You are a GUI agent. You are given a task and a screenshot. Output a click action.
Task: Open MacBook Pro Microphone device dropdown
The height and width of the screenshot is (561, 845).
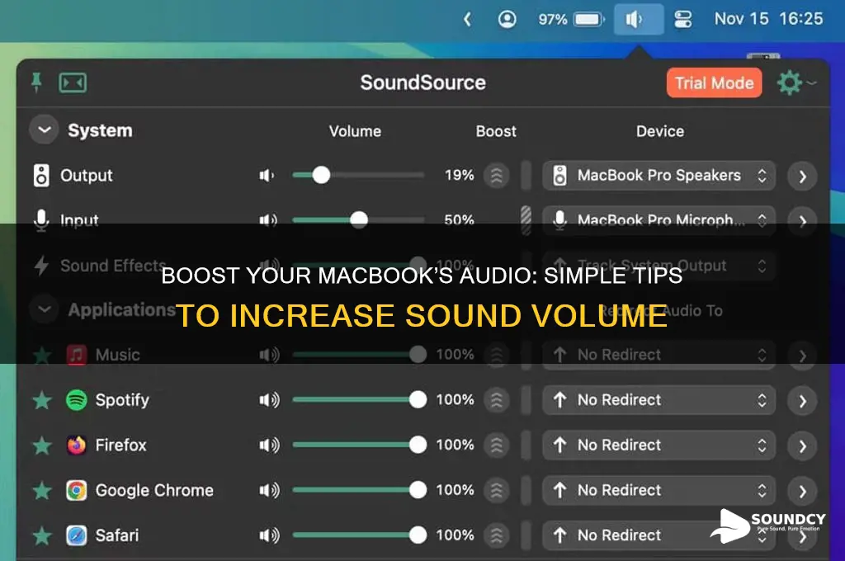659,220
